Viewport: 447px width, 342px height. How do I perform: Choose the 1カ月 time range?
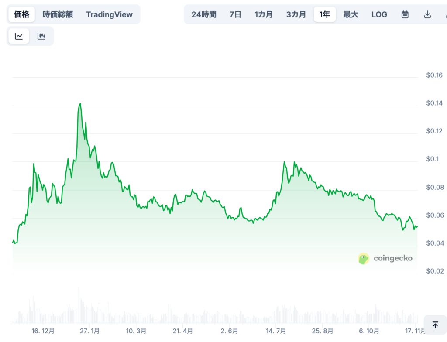pyautogui.click(x=264, y=14)
